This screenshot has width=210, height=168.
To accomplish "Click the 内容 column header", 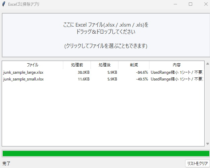I will [177, 65].
